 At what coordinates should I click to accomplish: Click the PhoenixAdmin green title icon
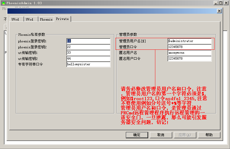[4, 3]
